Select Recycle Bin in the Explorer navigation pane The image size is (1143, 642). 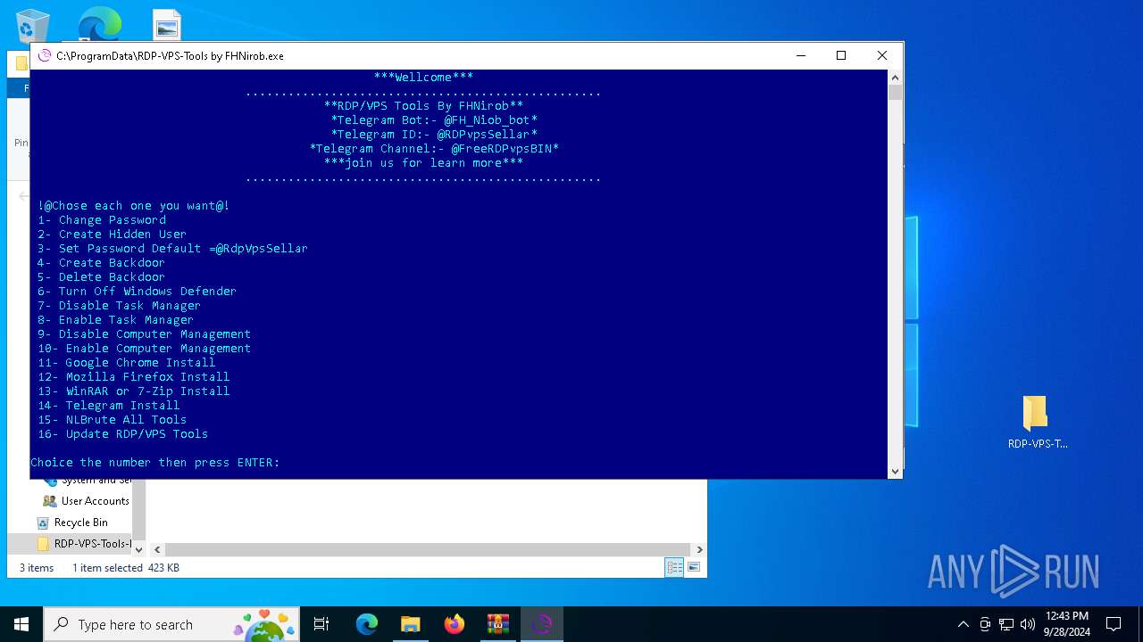(x=80, y=523)
